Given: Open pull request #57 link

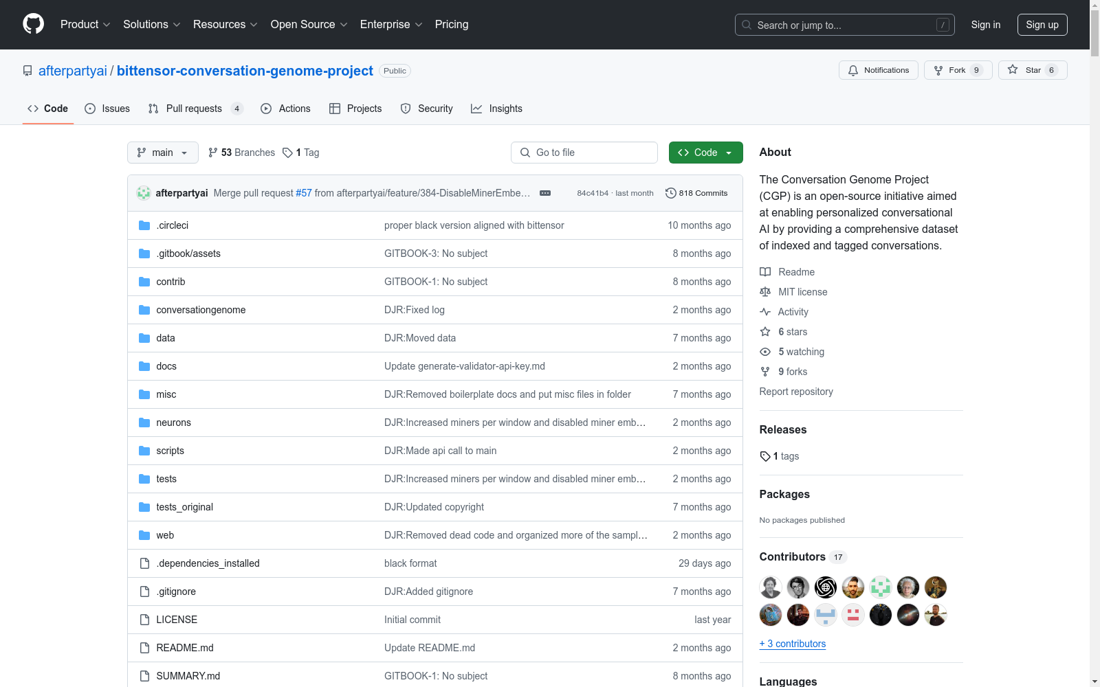Looking at the screenshot, I should pos(304,193).
